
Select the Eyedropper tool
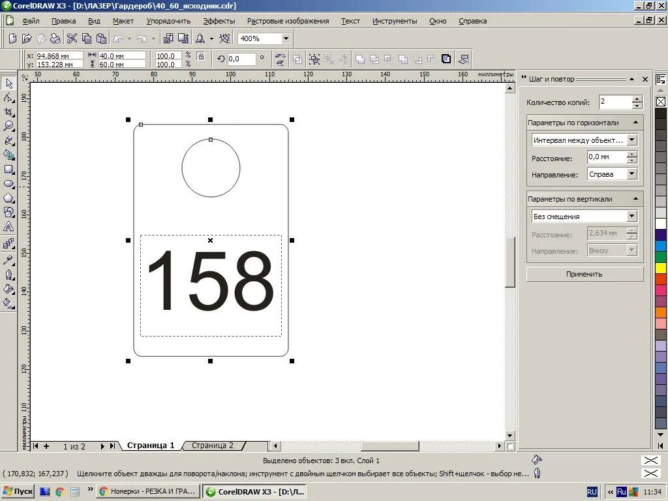click(x=8, y=260)
